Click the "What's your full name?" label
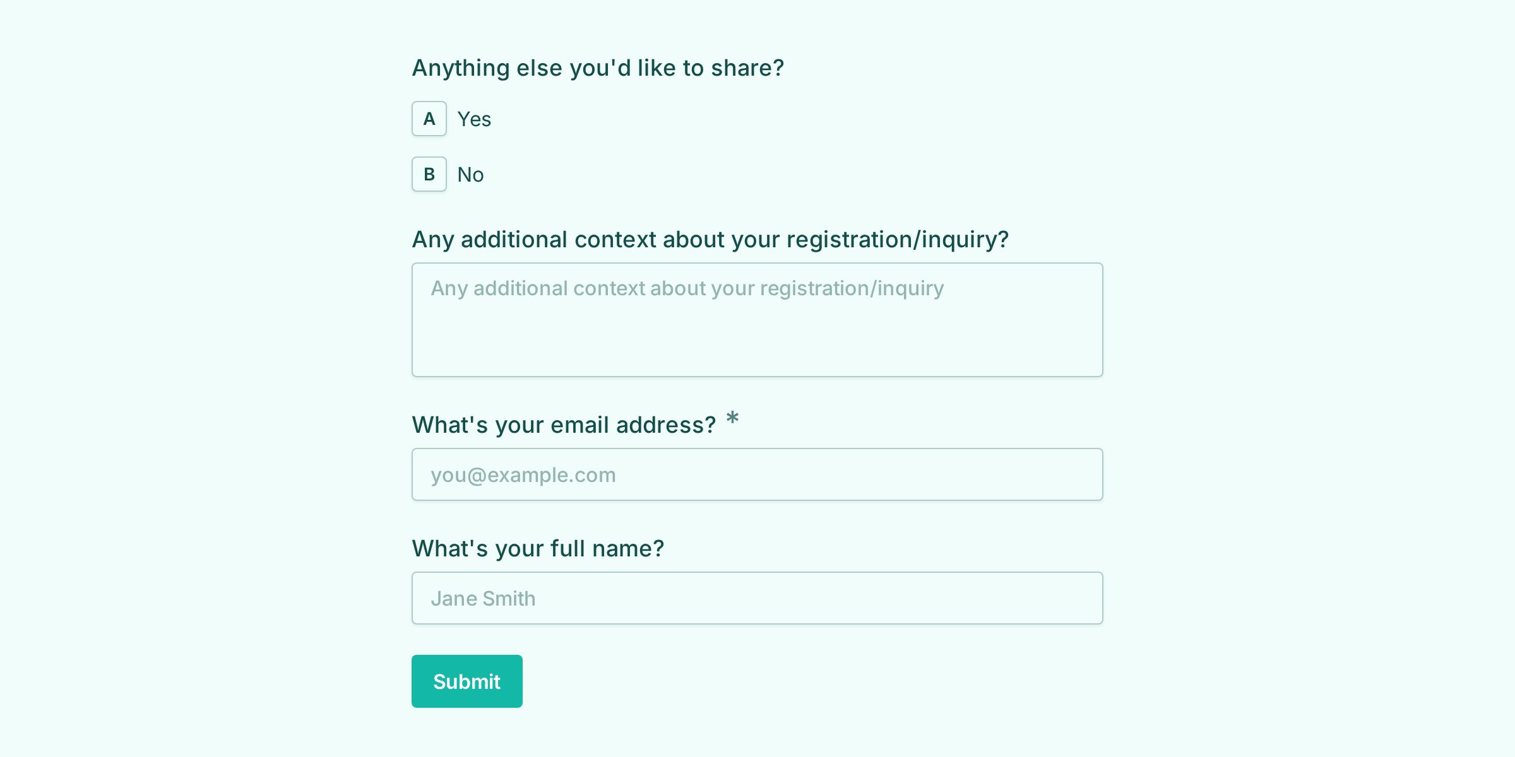The height and width of the screenshot is (757, 1515). [538, 548]
